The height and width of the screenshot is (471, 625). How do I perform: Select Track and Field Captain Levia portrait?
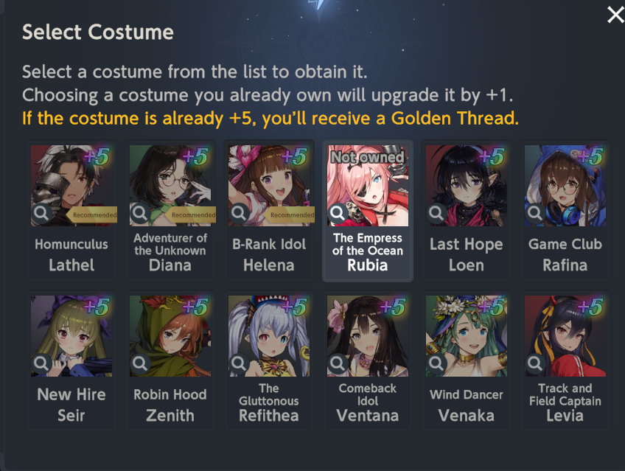565,336
